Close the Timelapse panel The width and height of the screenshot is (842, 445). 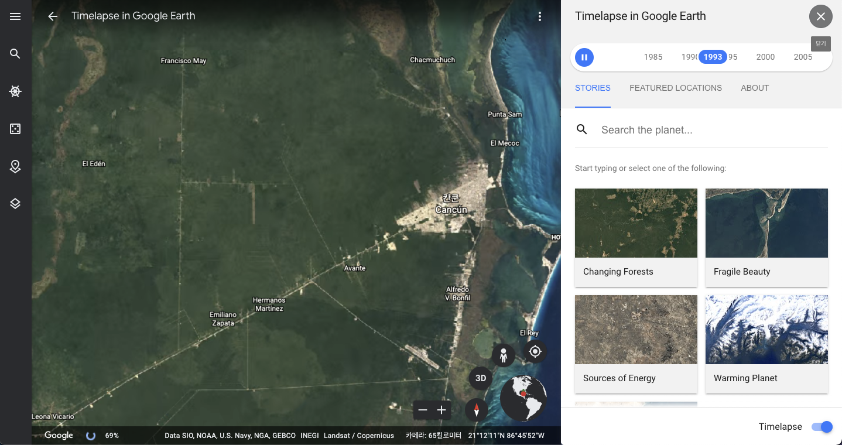(821, 16)
